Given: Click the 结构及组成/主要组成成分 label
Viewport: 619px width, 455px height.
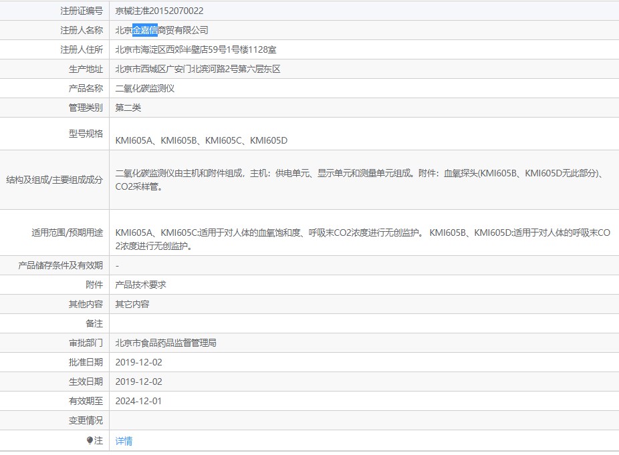Looking at the screenshot, I should point(54,180).
